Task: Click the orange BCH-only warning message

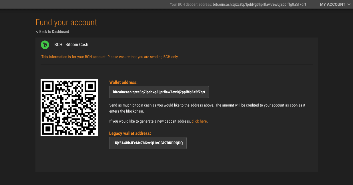Action: click(110, 57)
